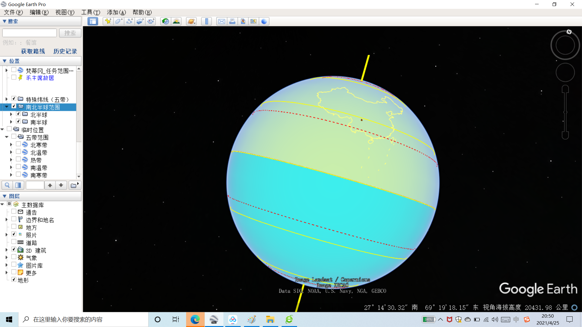Open the ruler measurement tool
This screenshot has height=327, width=582.
[x=206, y=21]
